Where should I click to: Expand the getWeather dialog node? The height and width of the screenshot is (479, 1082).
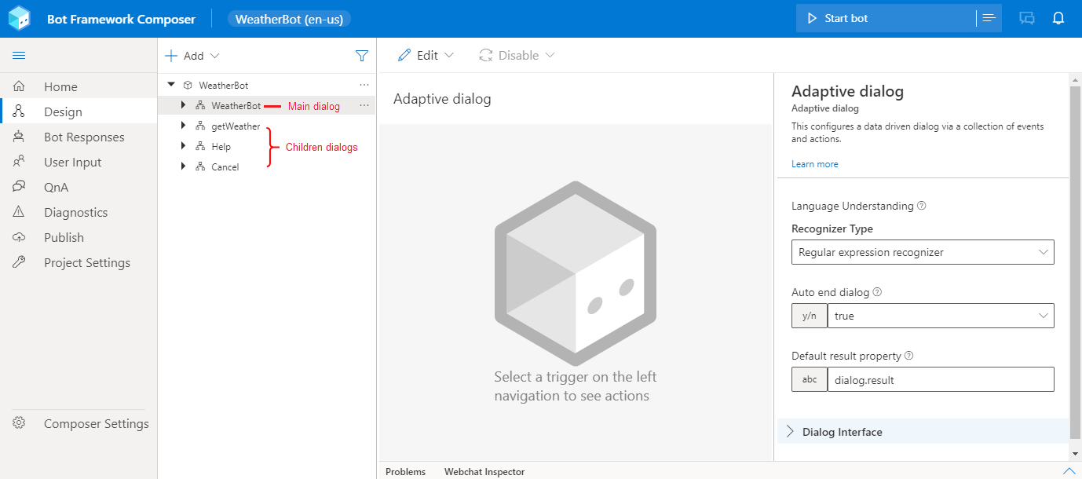(184, 126)
